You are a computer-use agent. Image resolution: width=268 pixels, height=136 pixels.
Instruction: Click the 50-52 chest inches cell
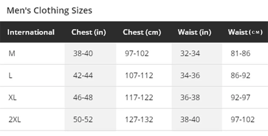click(83, 119)
